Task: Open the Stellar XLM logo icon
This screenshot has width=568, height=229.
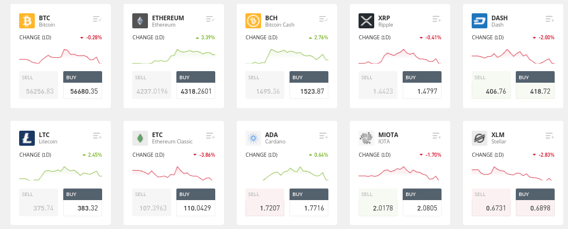Action: [479, 138]
